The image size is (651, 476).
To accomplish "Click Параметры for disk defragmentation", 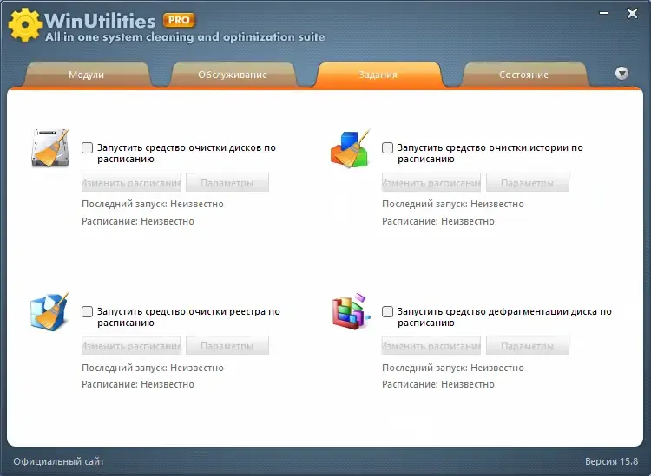I will pyautogui.click(x=527, y=346).
